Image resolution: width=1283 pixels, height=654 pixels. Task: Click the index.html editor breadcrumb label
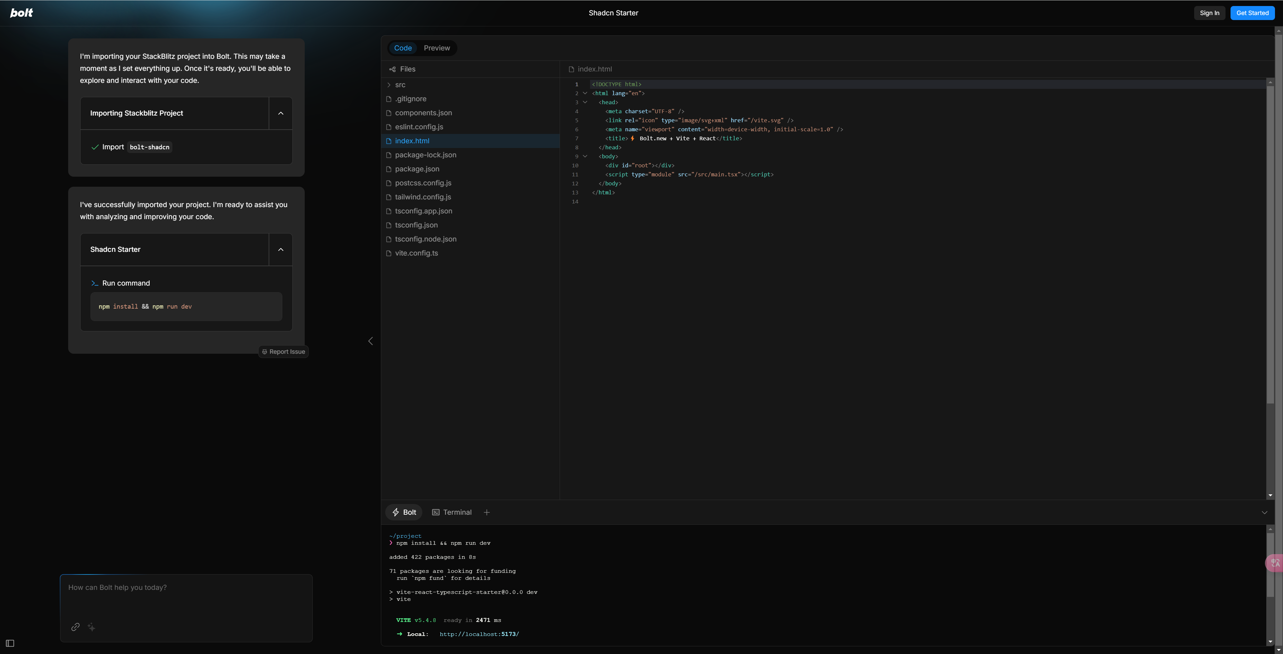coord(595,69)
